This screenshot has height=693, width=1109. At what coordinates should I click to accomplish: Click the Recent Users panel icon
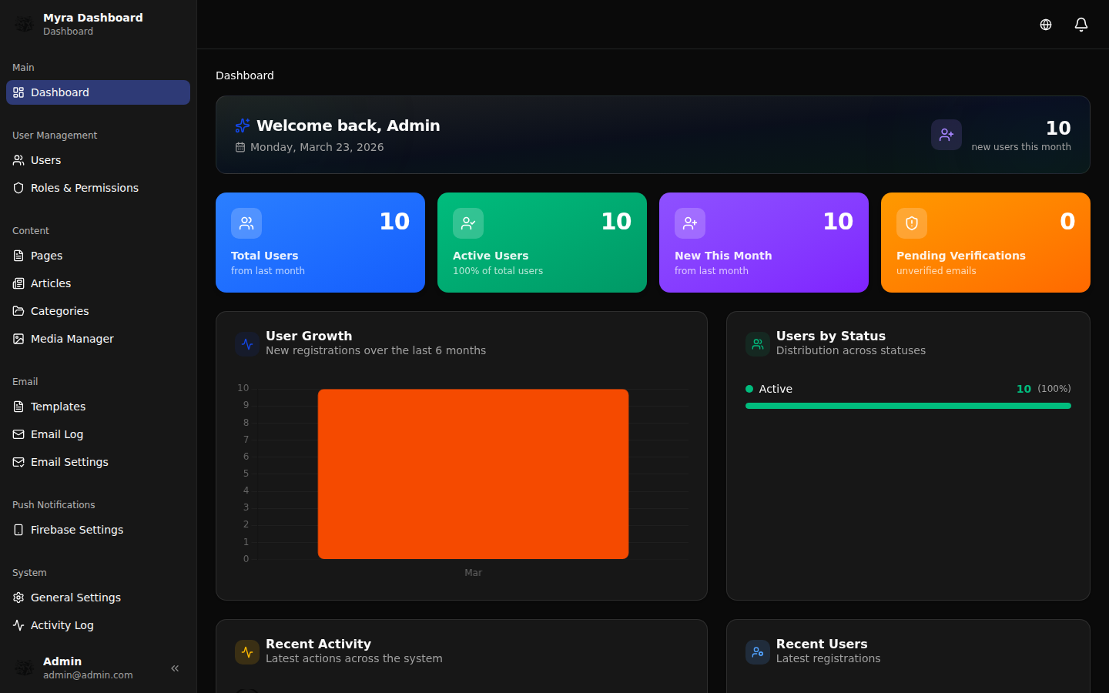pos(758,652)
